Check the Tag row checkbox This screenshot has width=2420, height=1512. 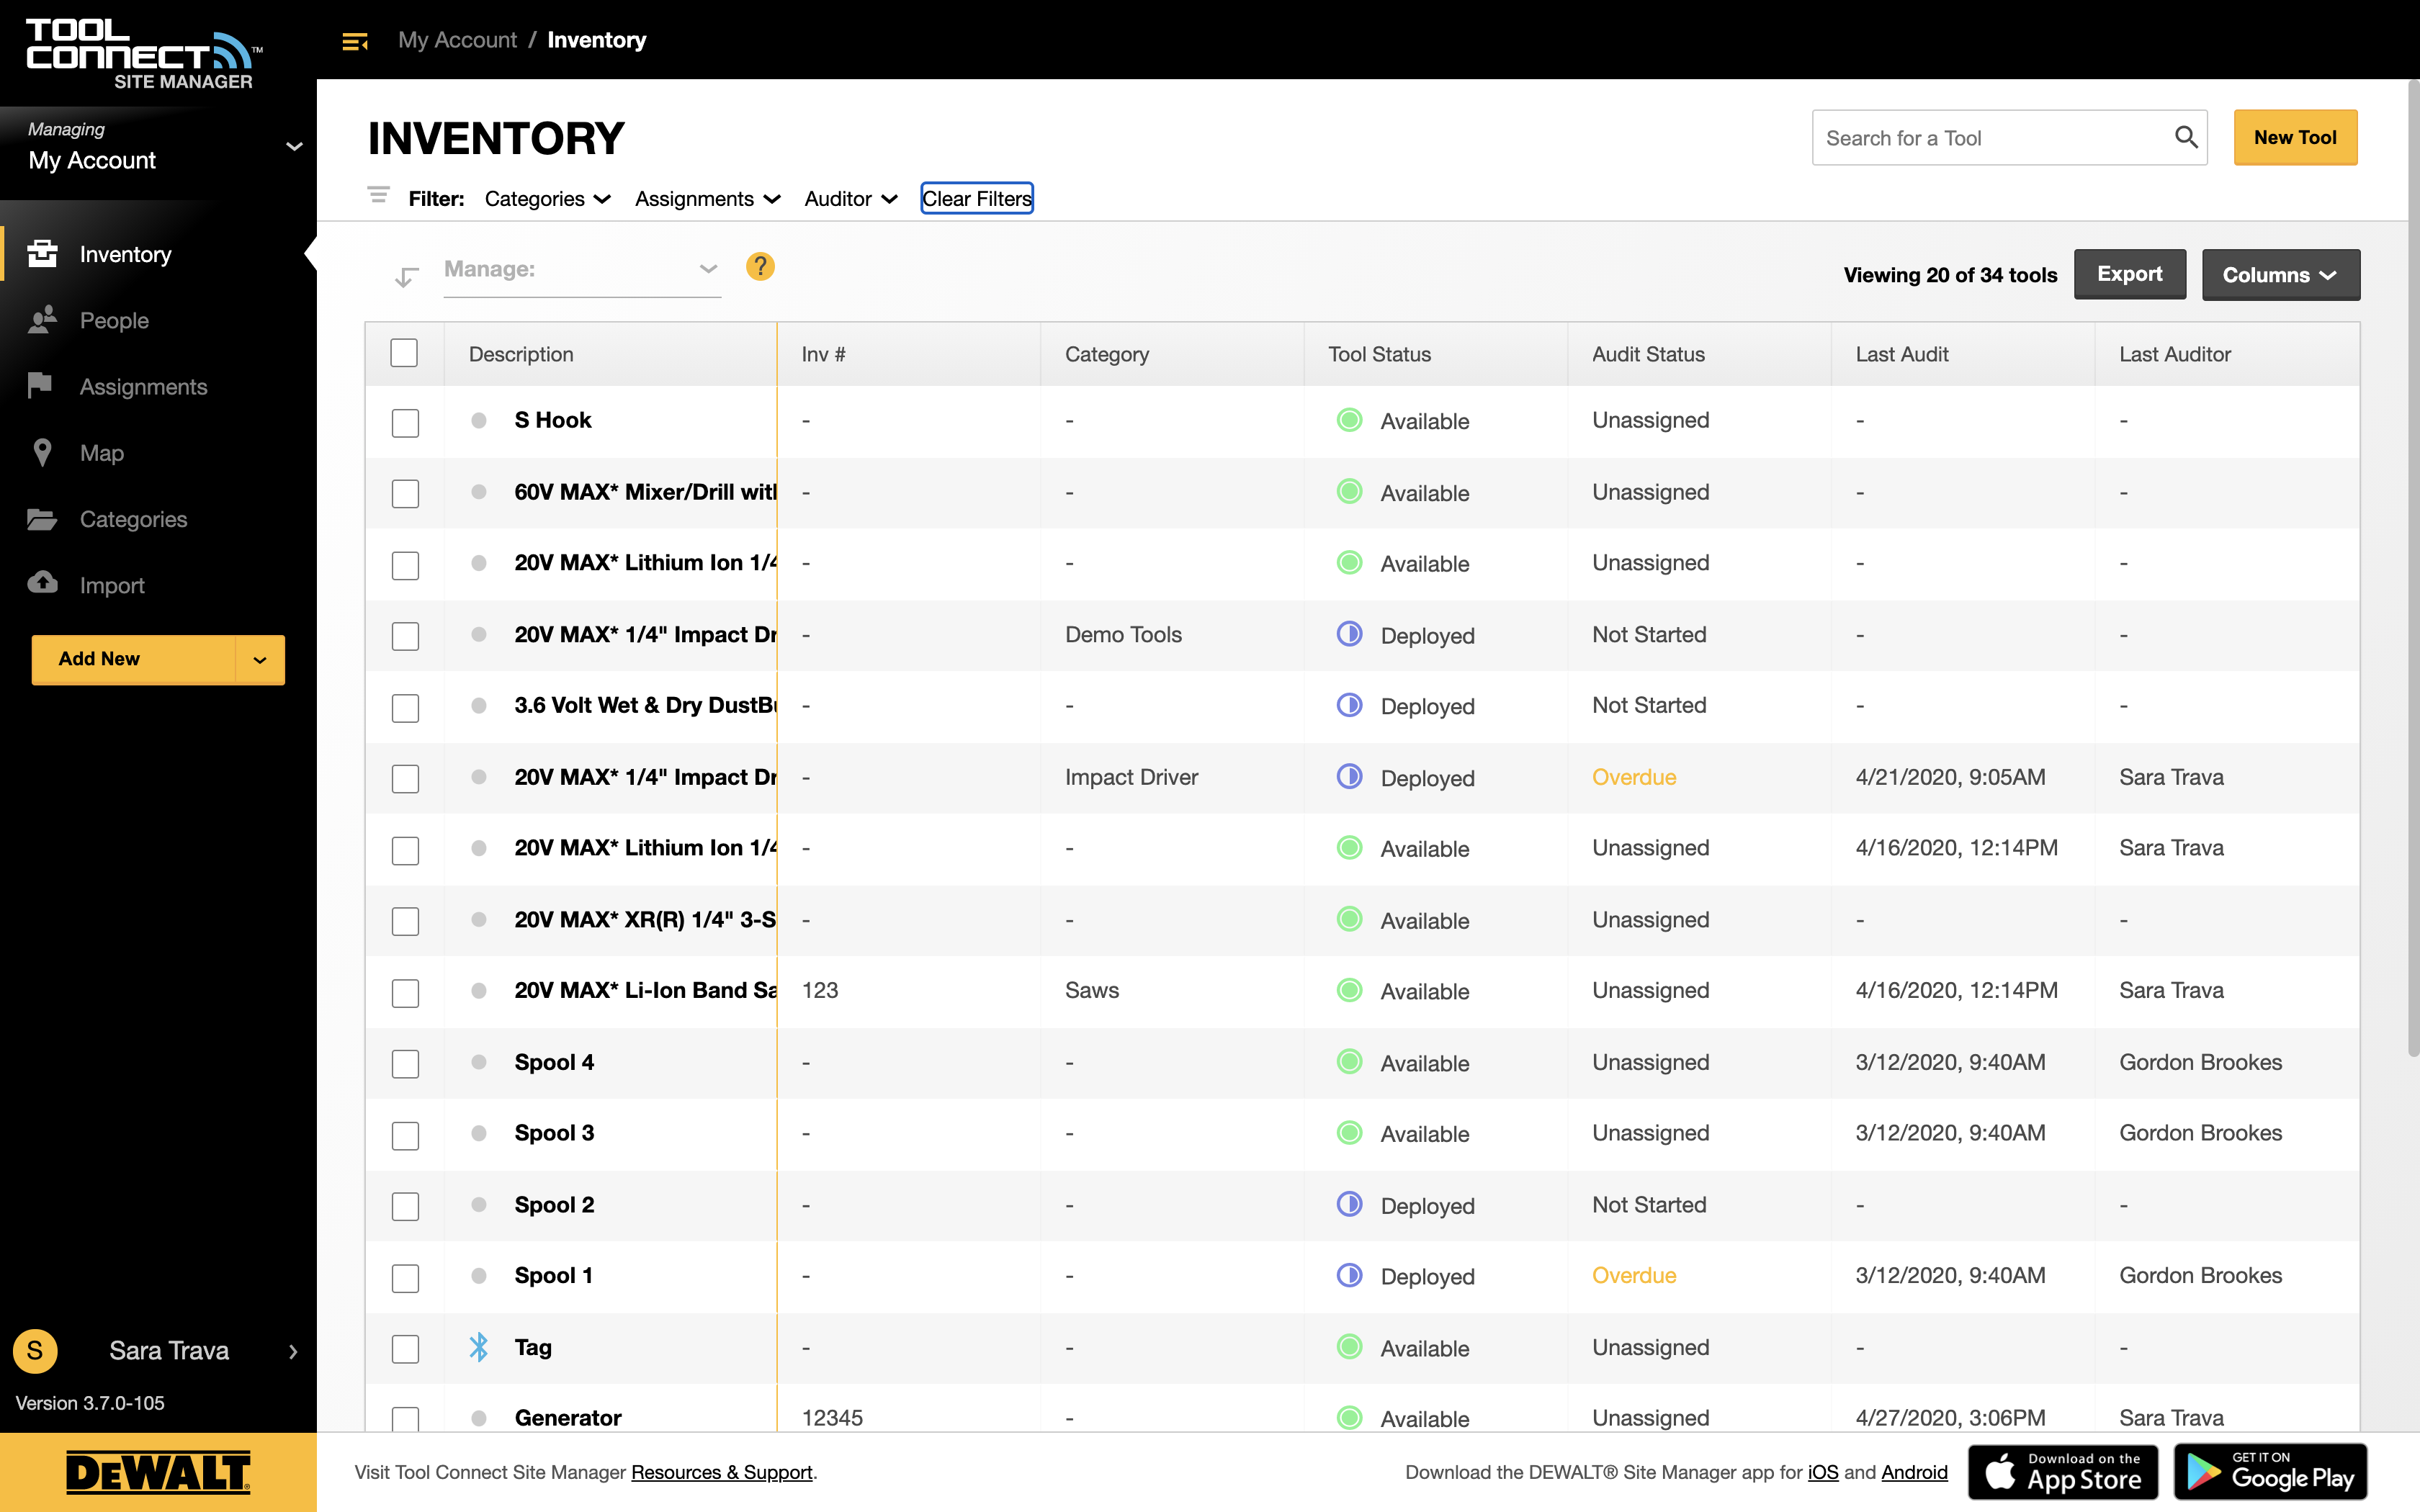405,1349
